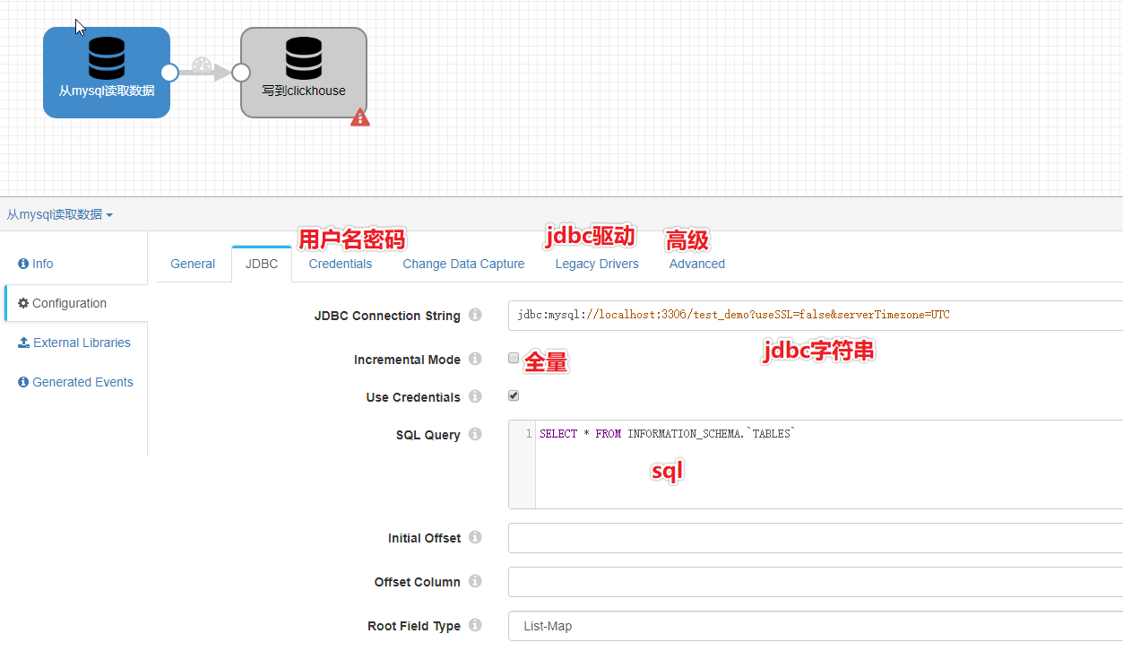Uncheck the Use Credentials checkbox

514,395
